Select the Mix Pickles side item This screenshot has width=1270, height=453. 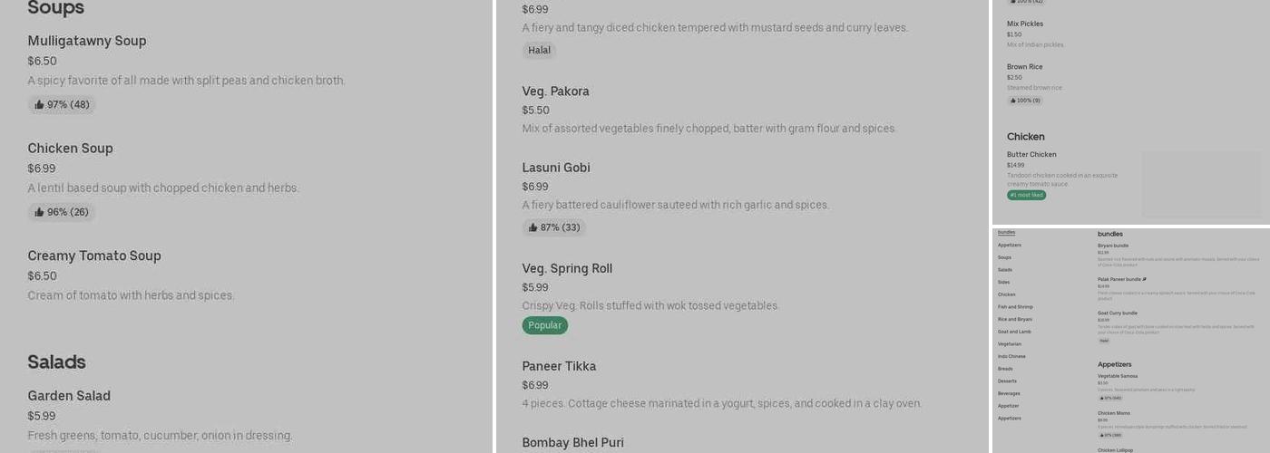point(1025,24)
